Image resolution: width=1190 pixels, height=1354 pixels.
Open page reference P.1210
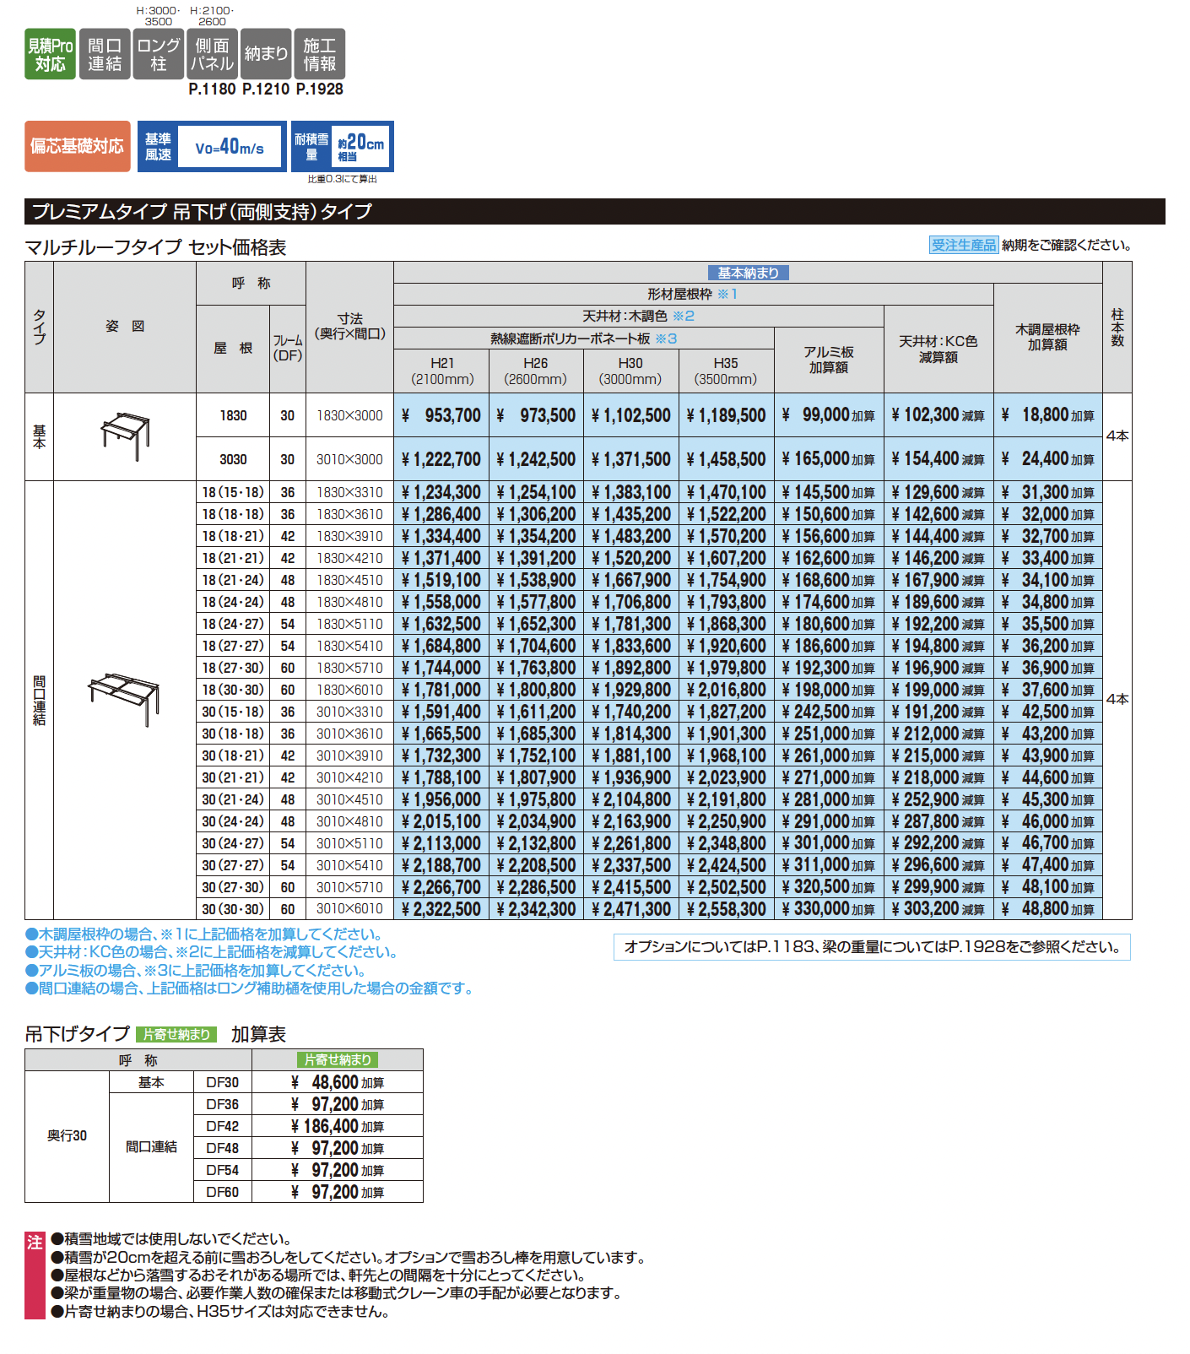point(266,89)
